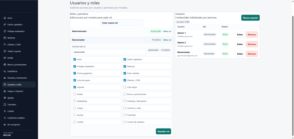Click the Activo status for Gamemaster user
The width and height of the screenshot is (294, 139).
[x=225, y=54]
